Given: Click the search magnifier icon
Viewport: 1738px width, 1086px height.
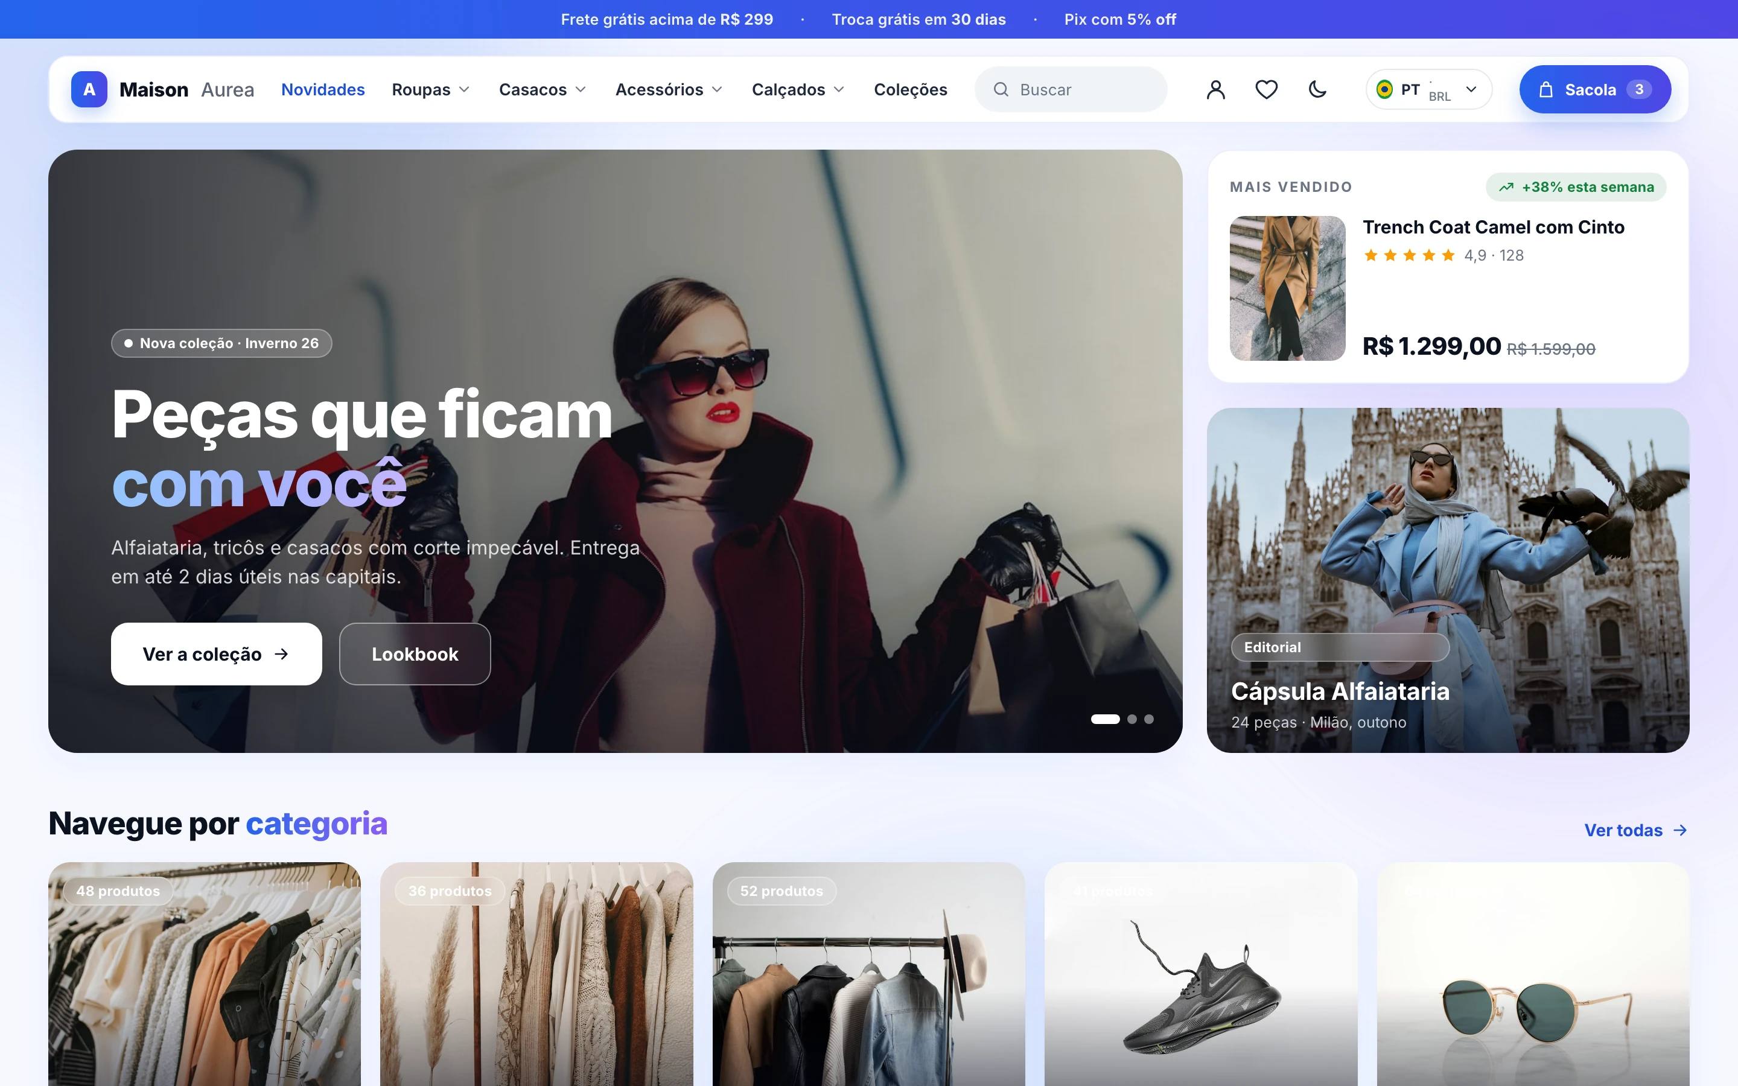Looking at the screenshot, I should [1001, 90].
